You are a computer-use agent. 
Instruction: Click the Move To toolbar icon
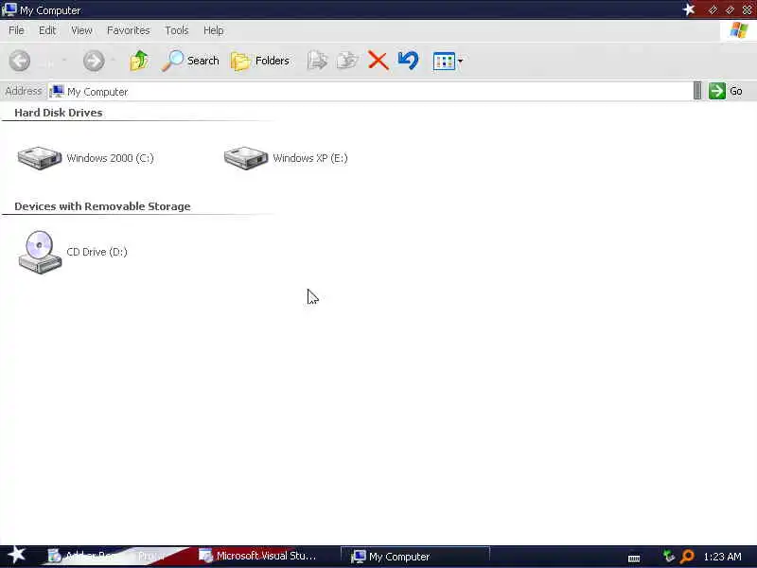tap(317, 61)
